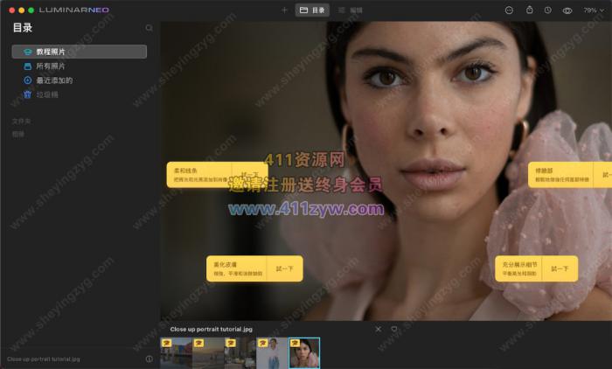Toggle the eye preview icon

[567, 10]
